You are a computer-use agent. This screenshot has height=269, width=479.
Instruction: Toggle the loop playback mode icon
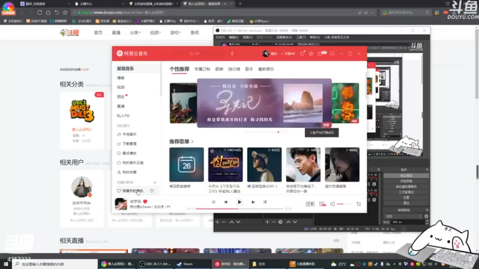(214, 202)
